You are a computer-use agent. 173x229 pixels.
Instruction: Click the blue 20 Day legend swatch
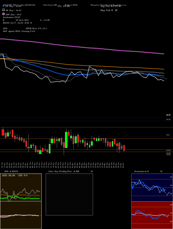[3, 6]
